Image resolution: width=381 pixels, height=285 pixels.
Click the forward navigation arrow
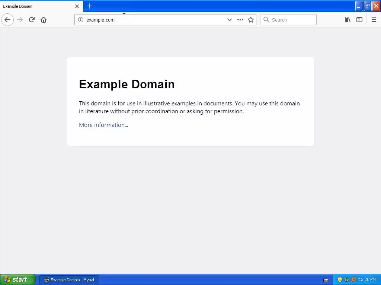(x=20, y=20)
